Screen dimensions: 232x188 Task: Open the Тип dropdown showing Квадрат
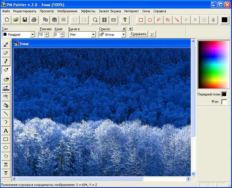[33, 34]
